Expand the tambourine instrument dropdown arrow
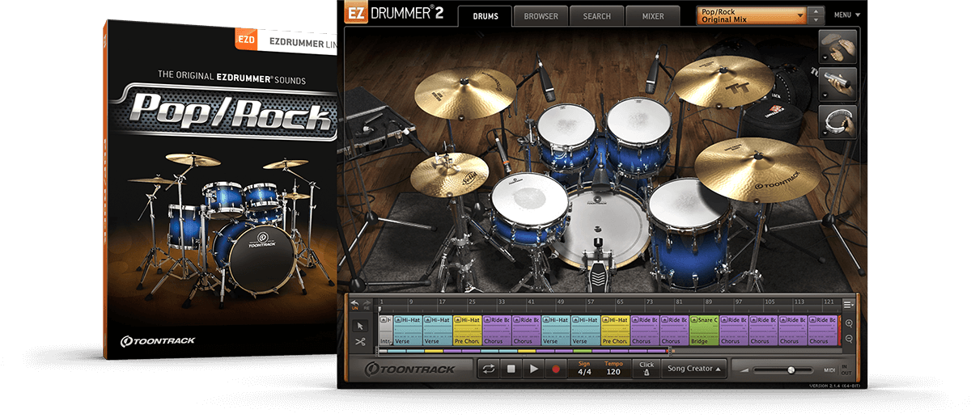 tap(824, 133)
